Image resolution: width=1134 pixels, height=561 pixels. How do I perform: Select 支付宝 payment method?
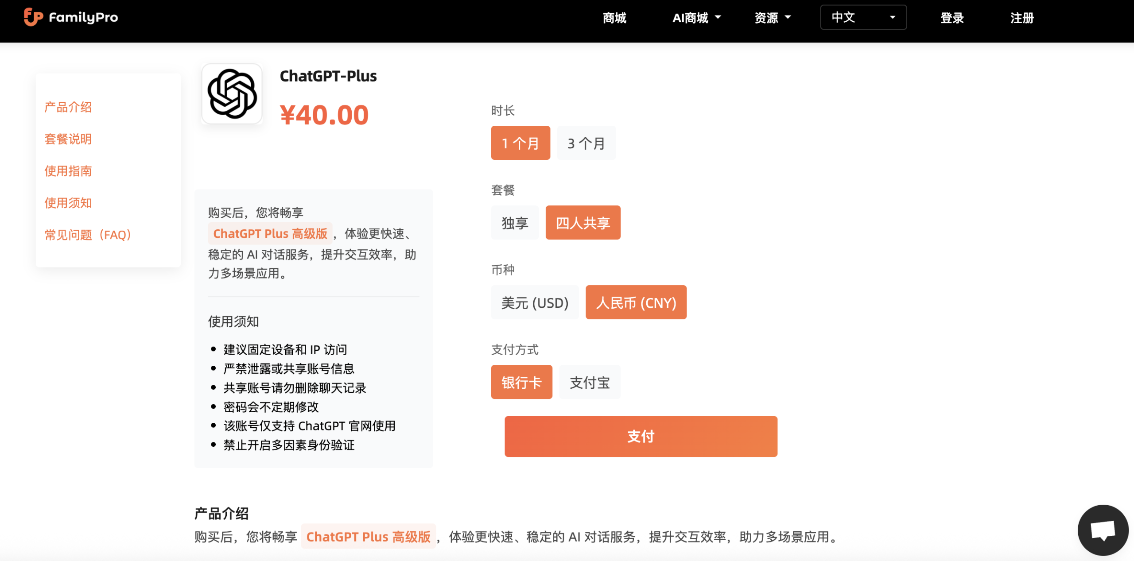590,382
